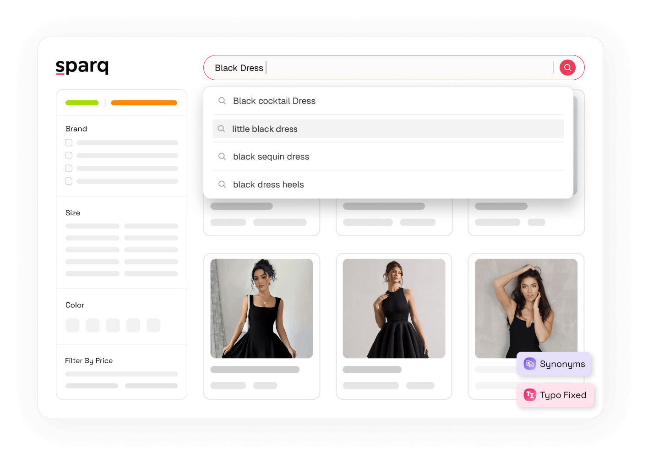Click the magnifier icon beside "little black dress"

(x=221, y=129)
